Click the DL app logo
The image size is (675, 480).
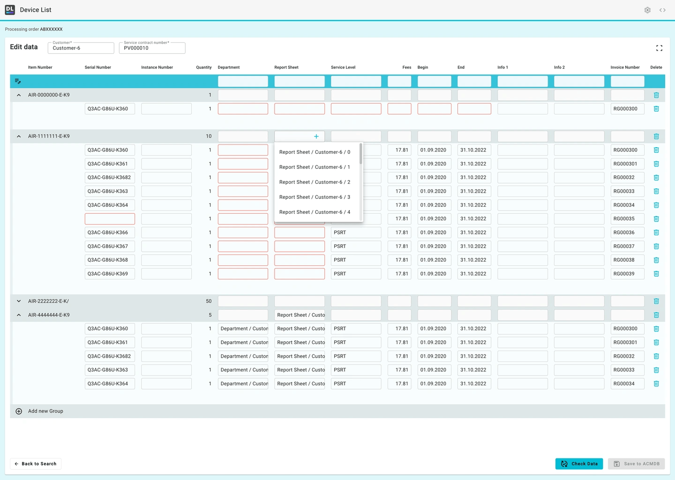tap(10, 10)
